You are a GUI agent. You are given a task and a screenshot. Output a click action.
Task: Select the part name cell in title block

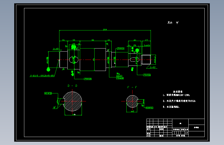(196, 127)
